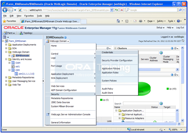Collapse the Identity and Access folder

tap(6, 59)
